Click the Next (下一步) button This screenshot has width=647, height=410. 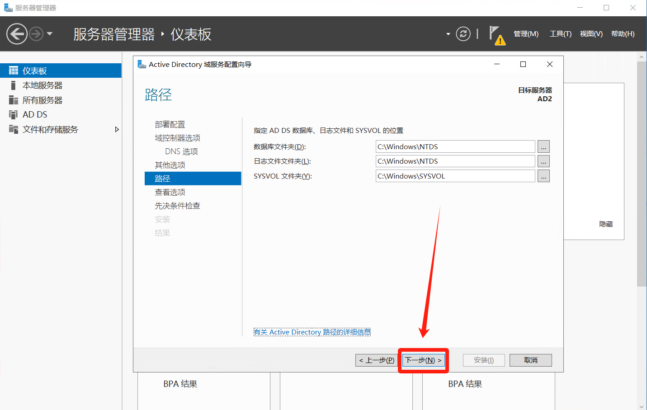[x=423, y=360]
